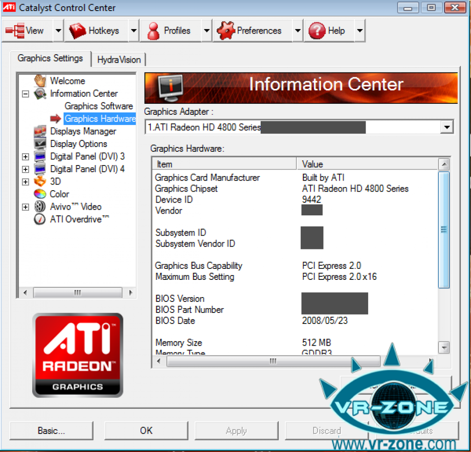Image resolution: width=471 pixels, height=452 pixels.
Task: Open the ATI Overdrive gauge icon
Action: click(40, 219)
